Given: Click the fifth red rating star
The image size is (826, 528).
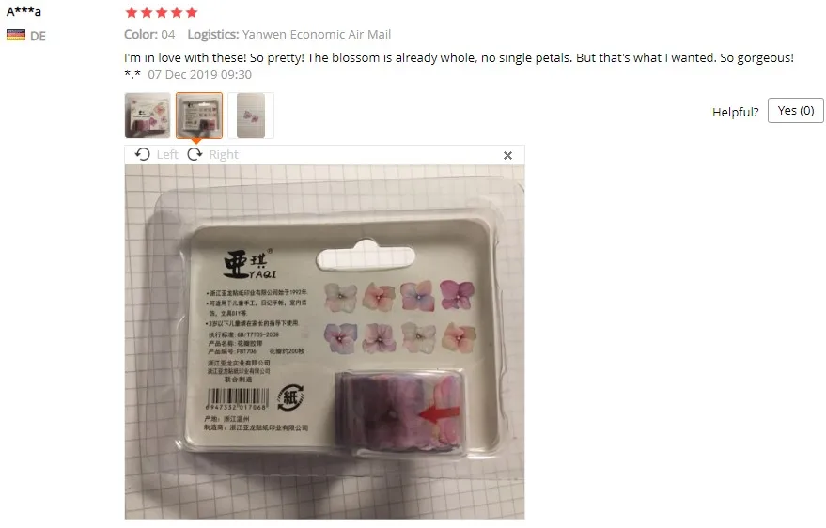Looking at the screenshot, I should (x=192, y=12).
